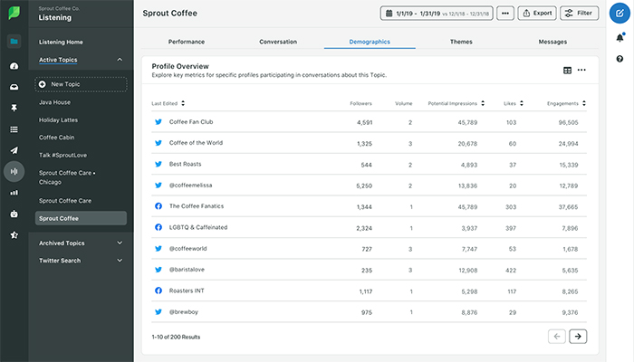Click the pin icon in left rail

pyautogui.click(x=14, y=108)
